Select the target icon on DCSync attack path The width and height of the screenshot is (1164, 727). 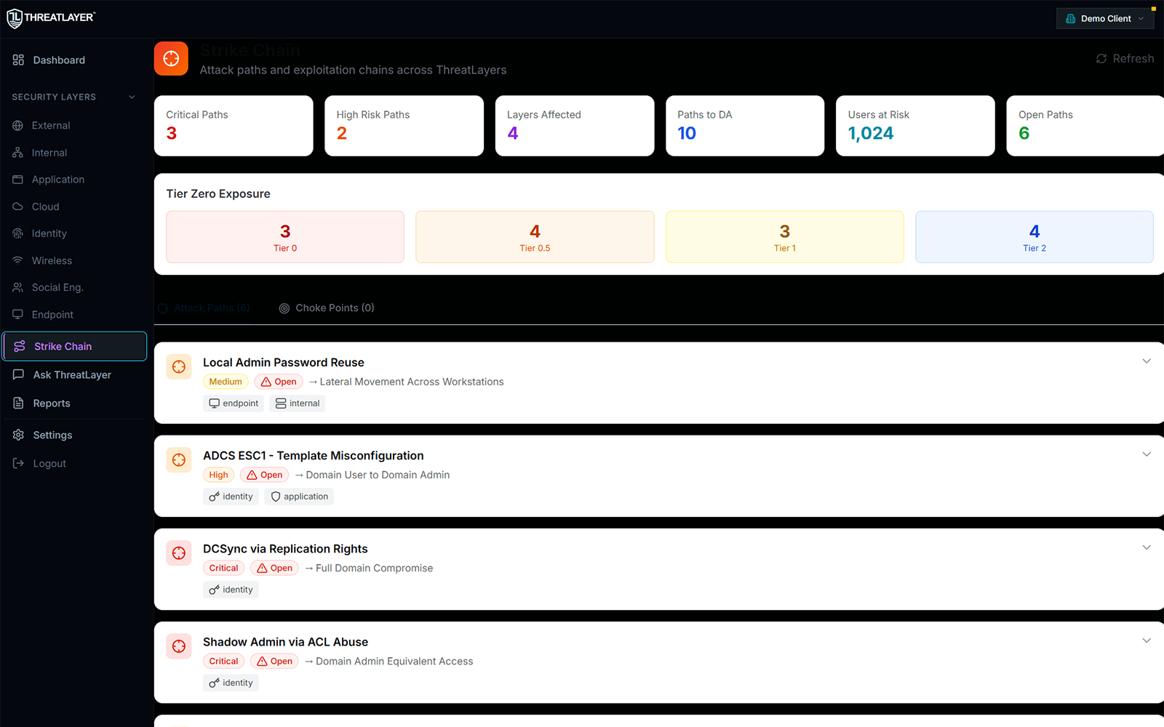point(179,553)
